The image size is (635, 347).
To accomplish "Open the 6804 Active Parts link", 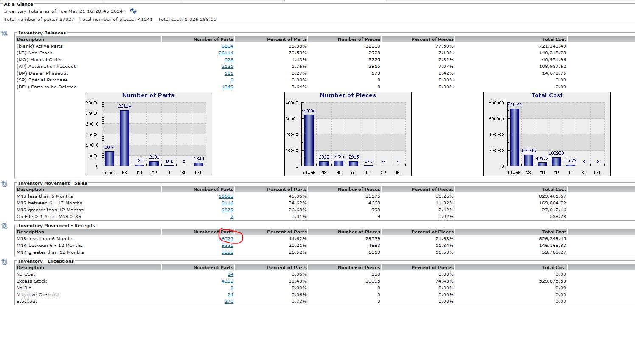I will 228,46.
